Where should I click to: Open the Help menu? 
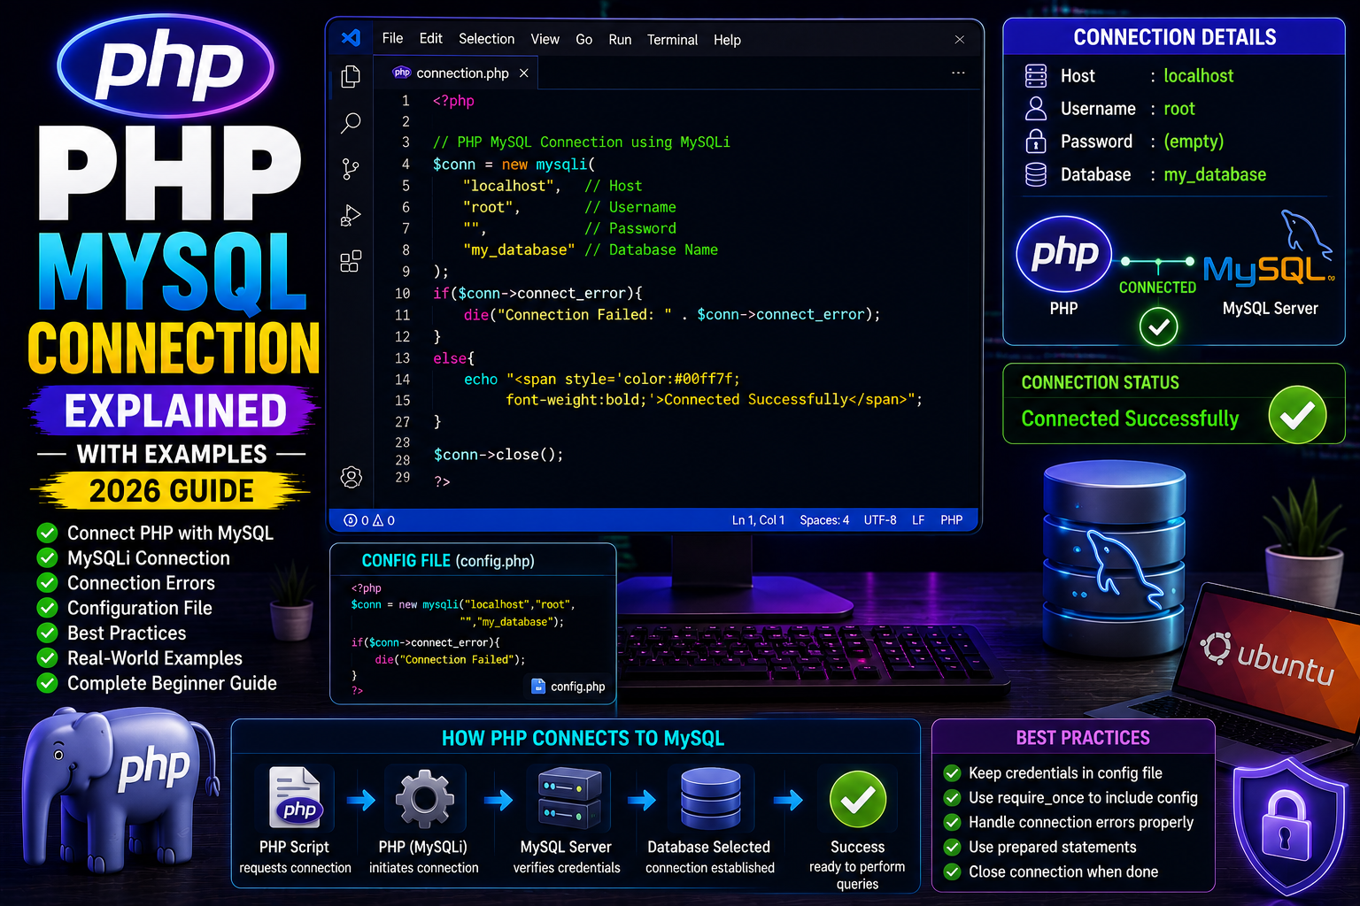727,40
